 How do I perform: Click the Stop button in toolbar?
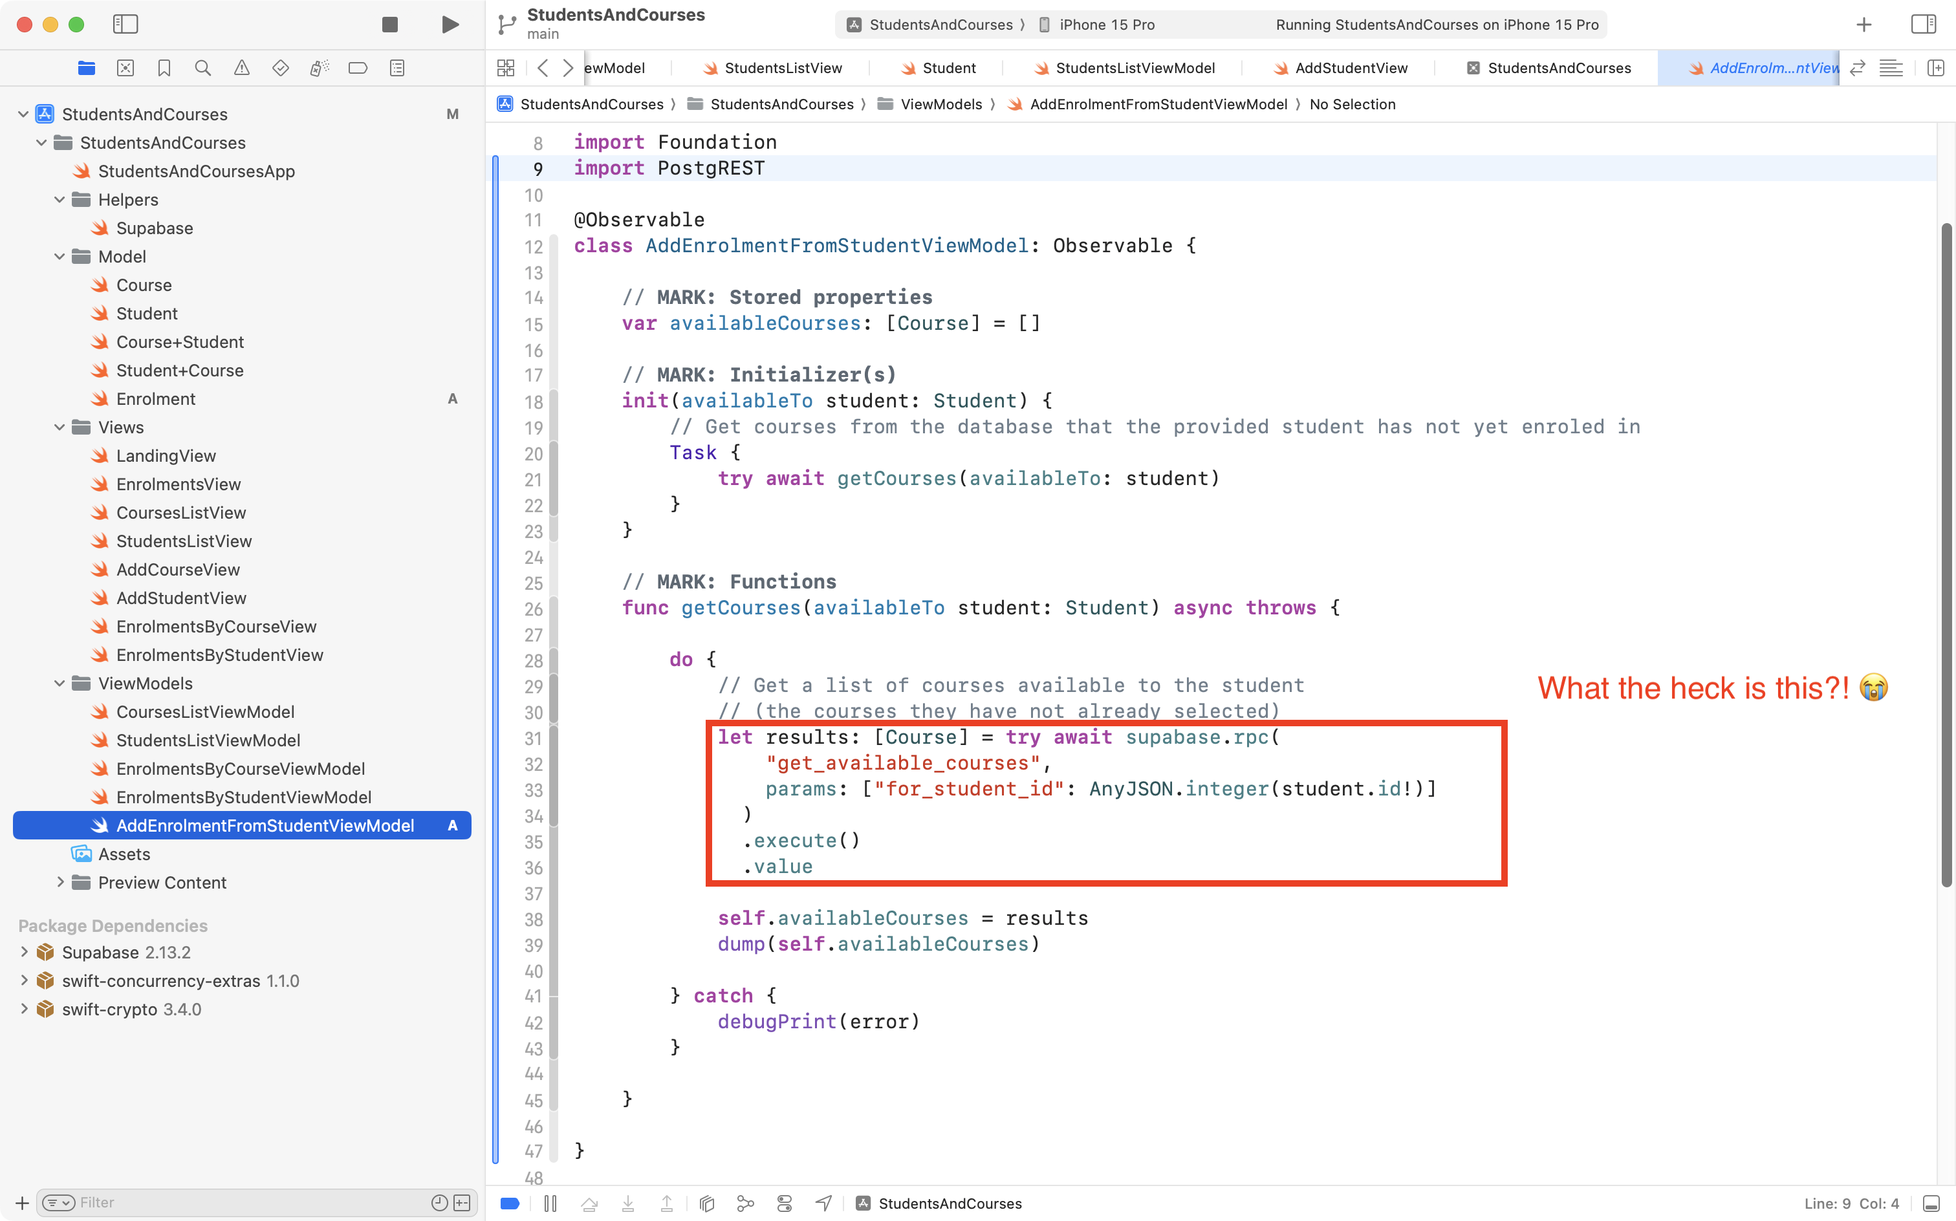pyautogui.click(x=389, y=24)
